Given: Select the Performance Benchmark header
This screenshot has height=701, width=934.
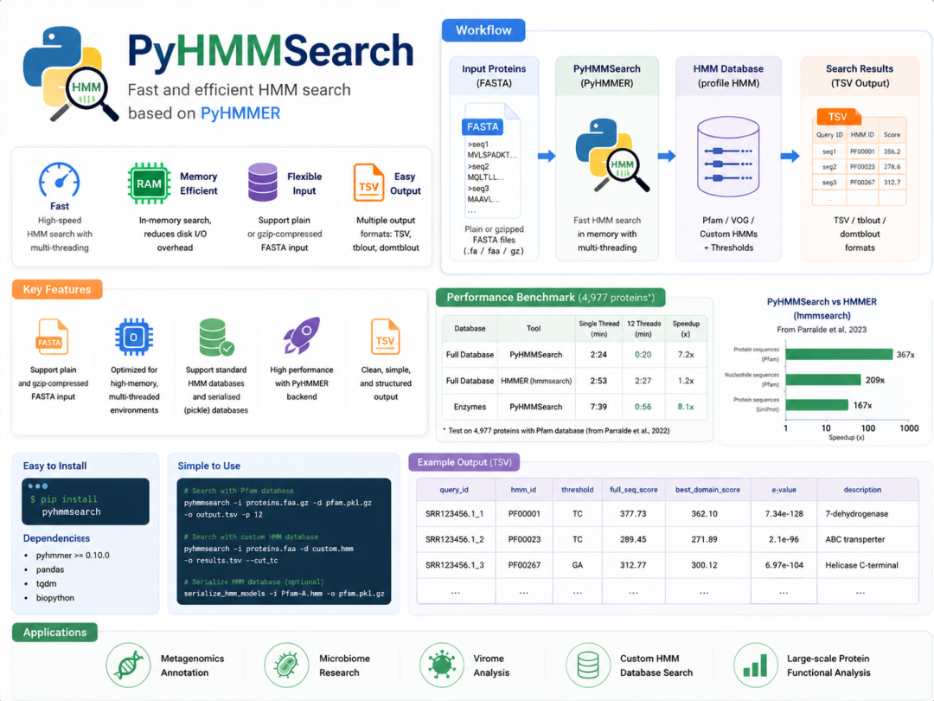Looking at the screenshot, I should [550, 297].
